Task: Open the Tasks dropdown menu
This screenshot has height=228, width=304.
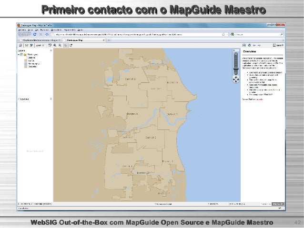Action: (x=278, y=45)
